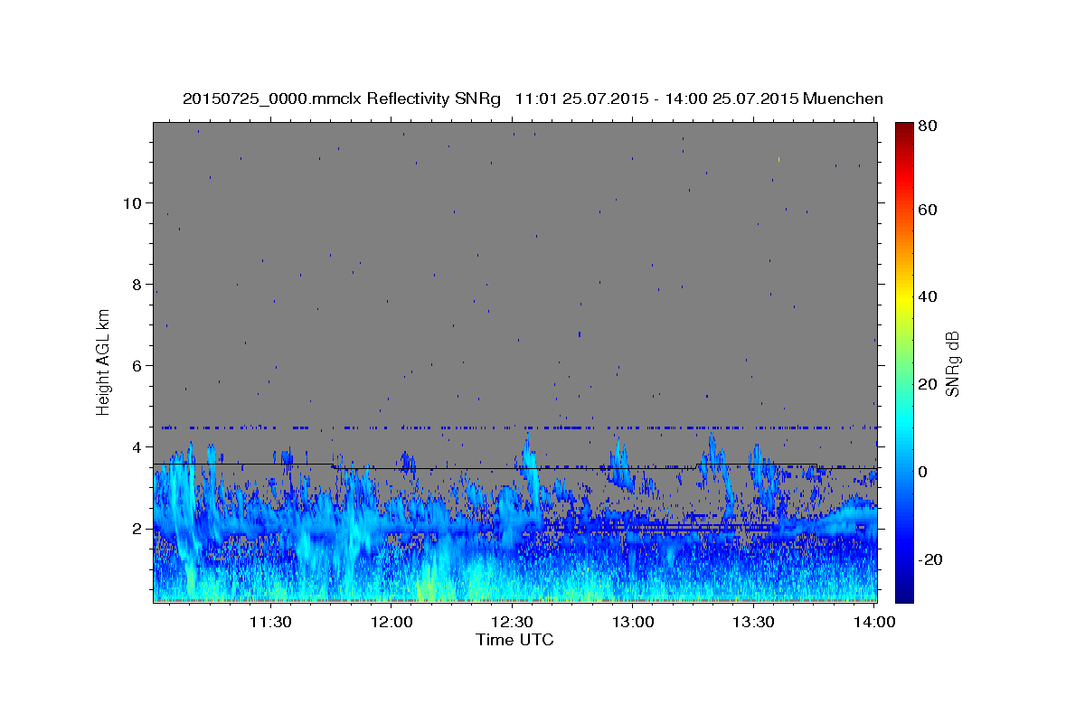Click the height tick label '10'

pyautogui.click(x=133, y=202)
